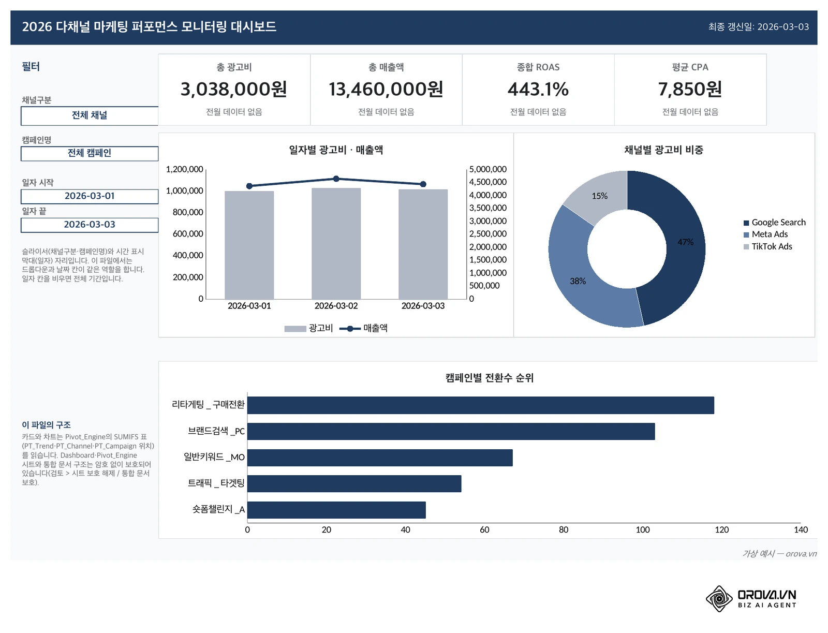Click the 숏폼챌린지 _A bar
Viewport: 828px width, 633px height.
tap(337, 510)
